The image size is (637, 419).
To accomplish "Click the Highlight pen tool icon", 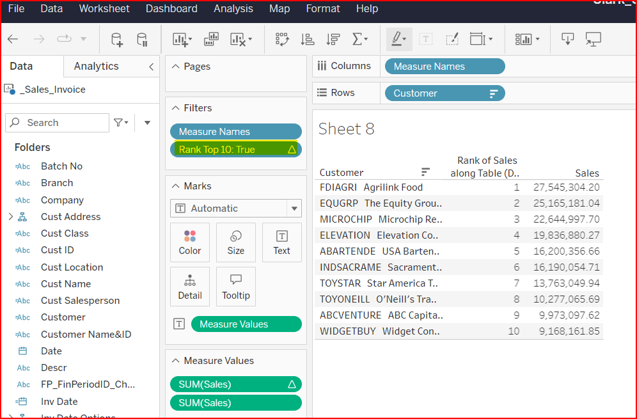I will [x=397, y=40].
